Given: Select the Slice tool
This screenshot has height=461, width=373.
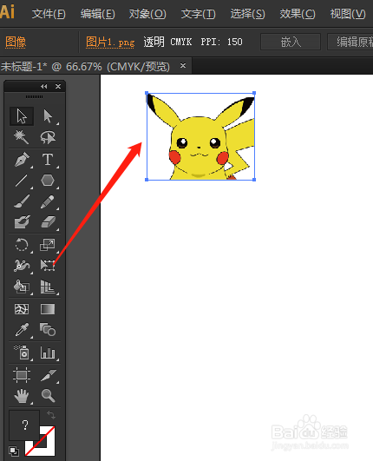Looking at the screenshot, I should (48, 375).
